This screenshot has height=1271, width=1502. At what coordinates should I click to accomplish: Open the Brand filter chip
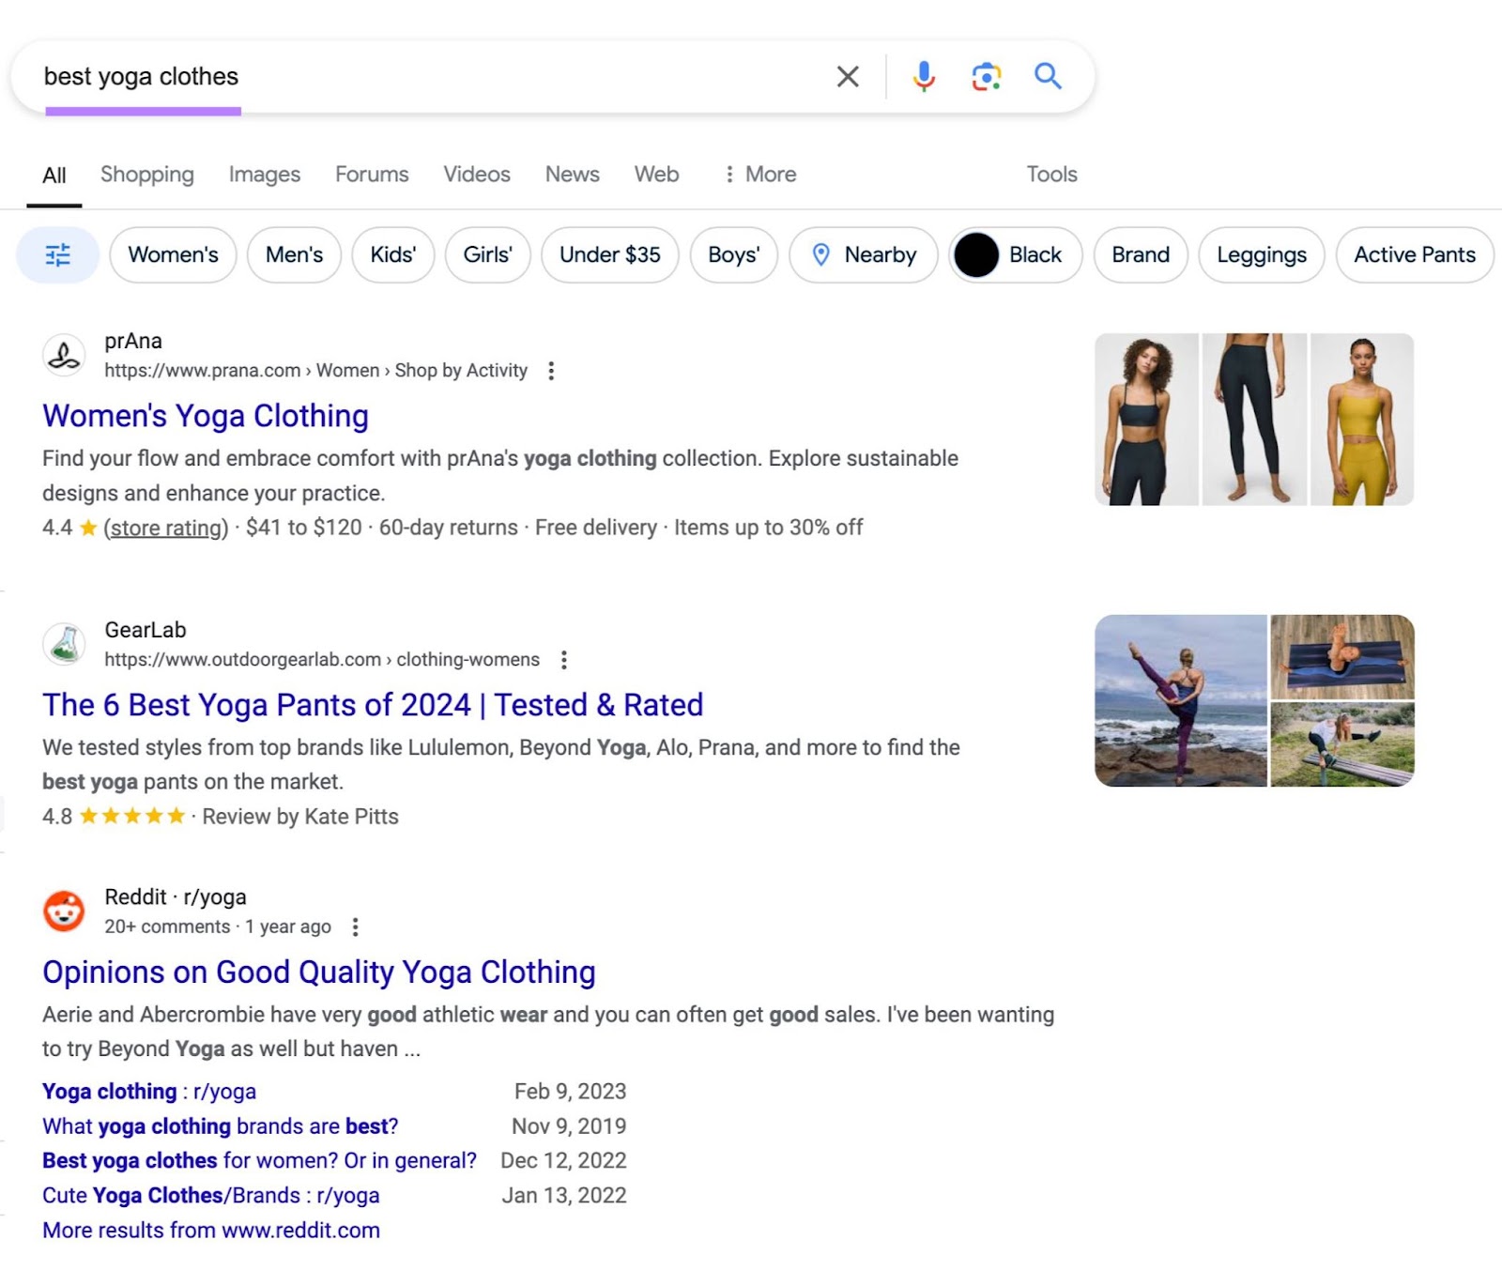click(x=1141, y=254)
